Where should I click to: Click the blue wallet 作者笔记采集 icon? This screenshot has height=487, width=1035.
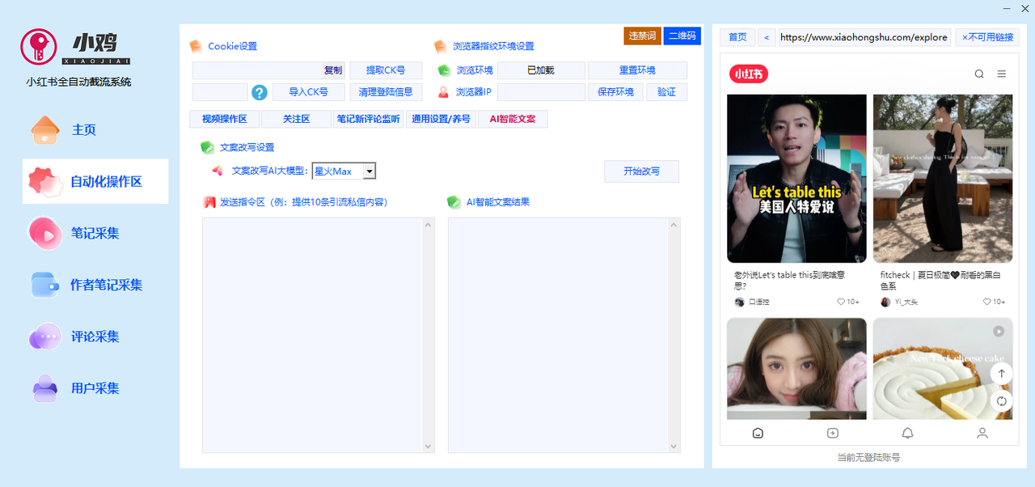pyautogui.click(x=45, y=285)
